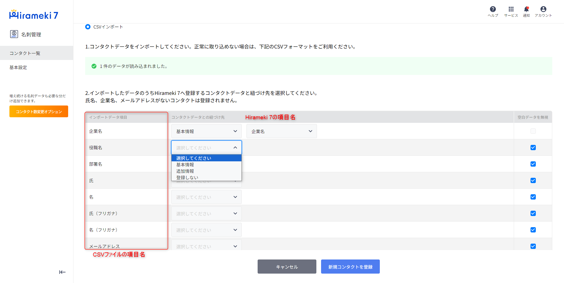Go to コンタクト一覧 in sidebar
The image size is (564, 283).
click(x=36, y=53)
